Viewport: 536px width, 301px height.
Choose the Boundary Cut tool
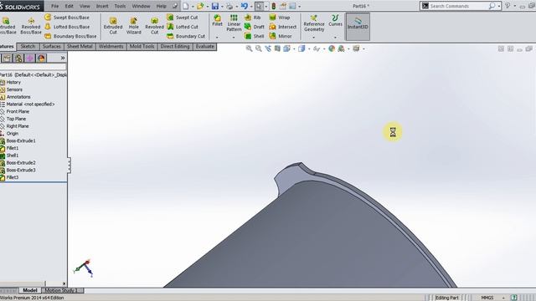click(186, 36)
